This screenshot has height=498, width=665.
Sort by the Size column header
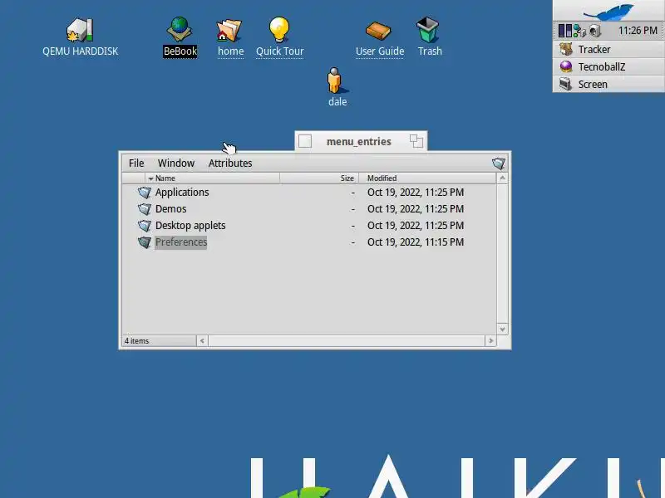(x=319, y=178)
